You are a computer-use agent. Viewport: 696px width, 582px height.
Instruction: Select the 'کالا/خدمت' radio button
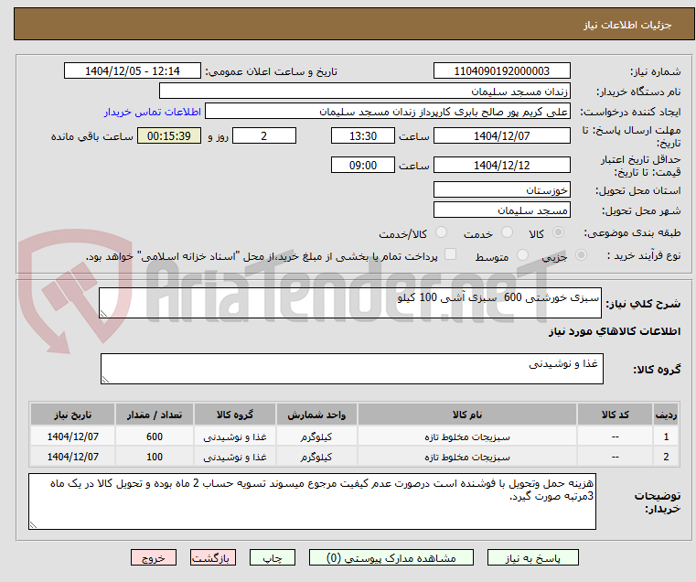click(441, 232)
